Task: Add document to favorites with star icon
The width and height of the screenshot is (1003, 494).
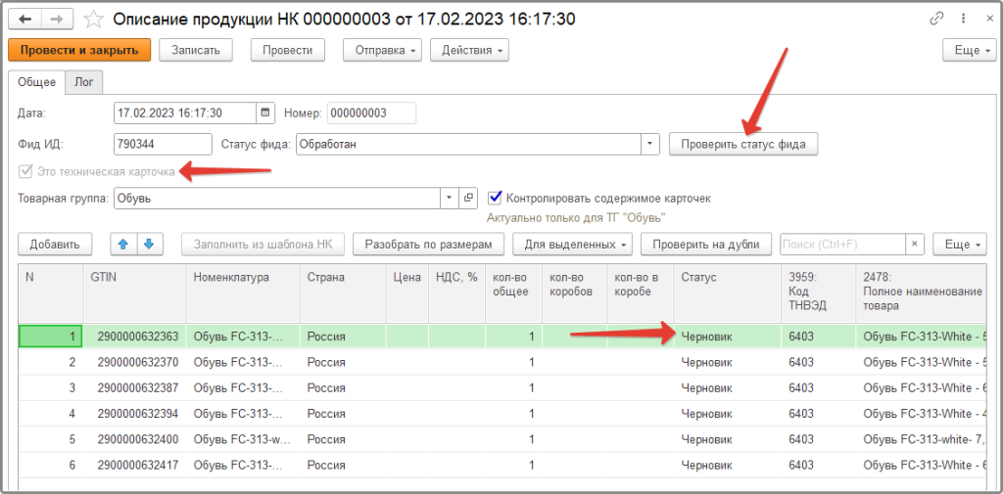Action: point(93,20)
